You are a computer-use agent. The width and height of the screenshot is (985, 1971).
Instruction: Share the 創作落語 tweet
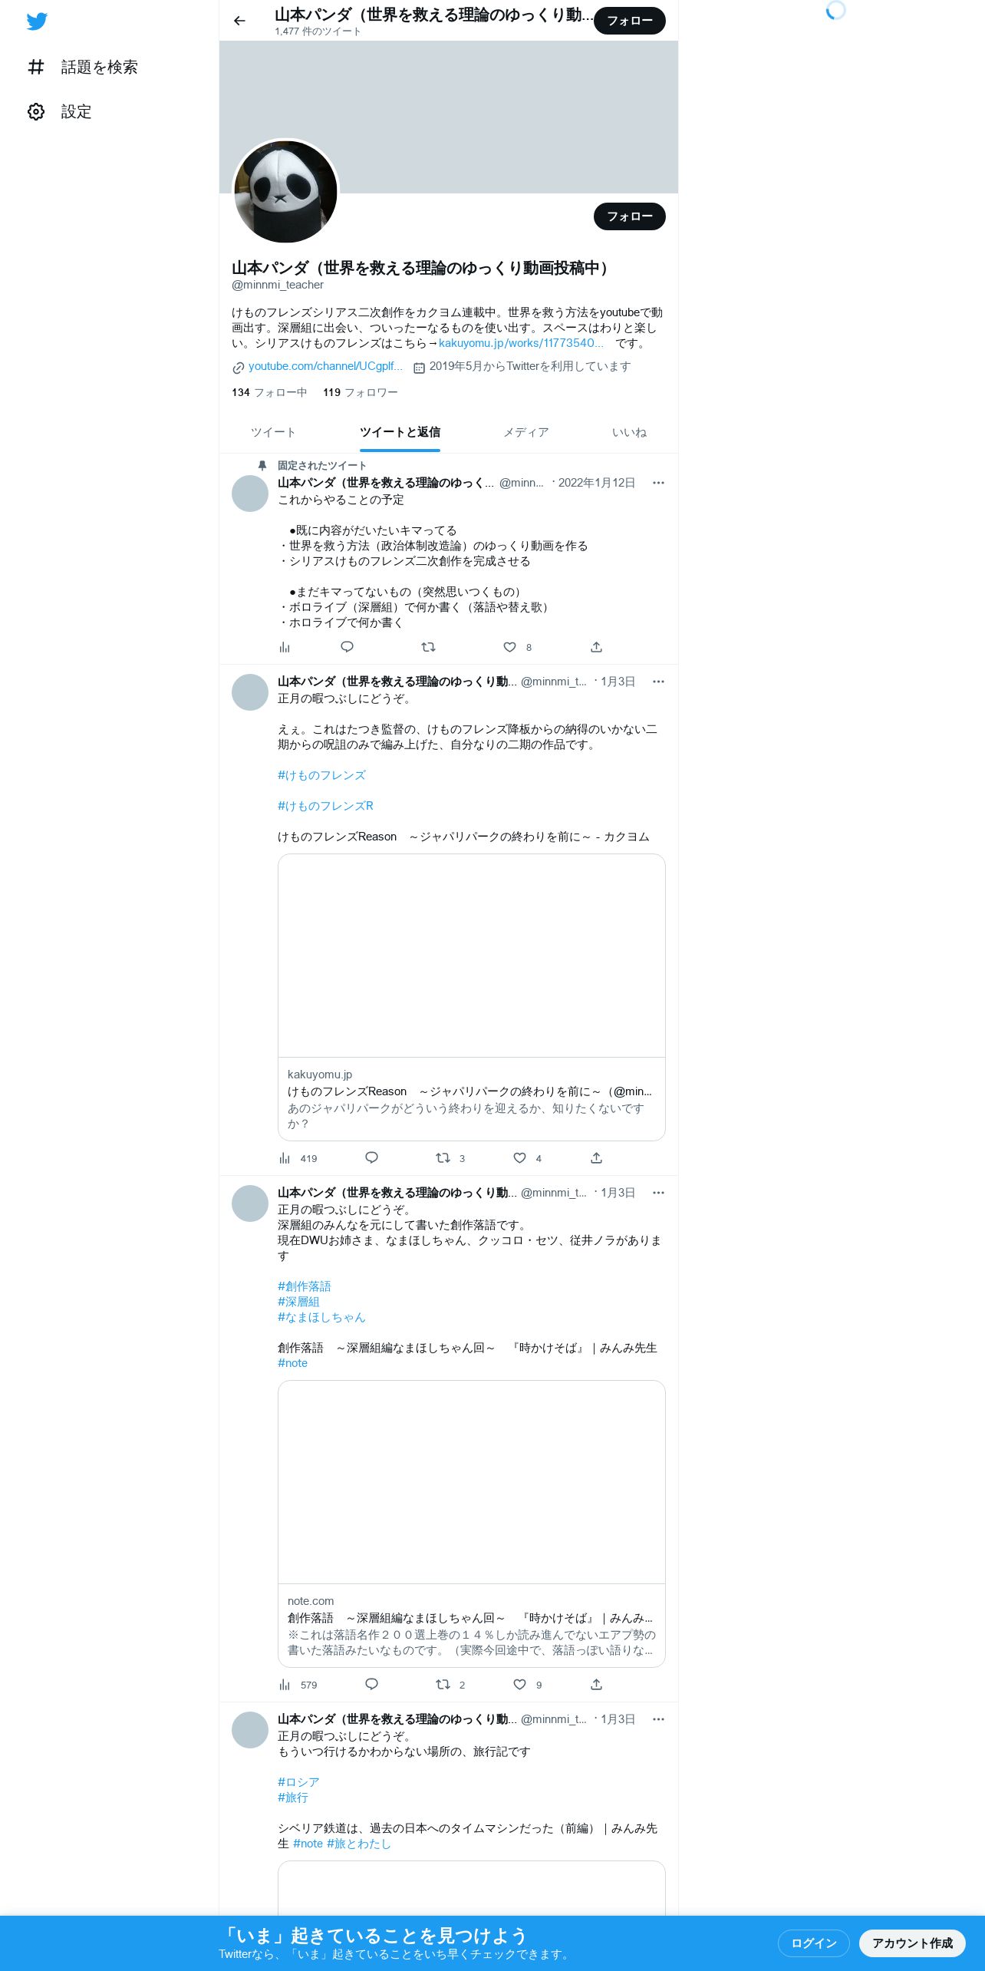tap(596, 1684)
